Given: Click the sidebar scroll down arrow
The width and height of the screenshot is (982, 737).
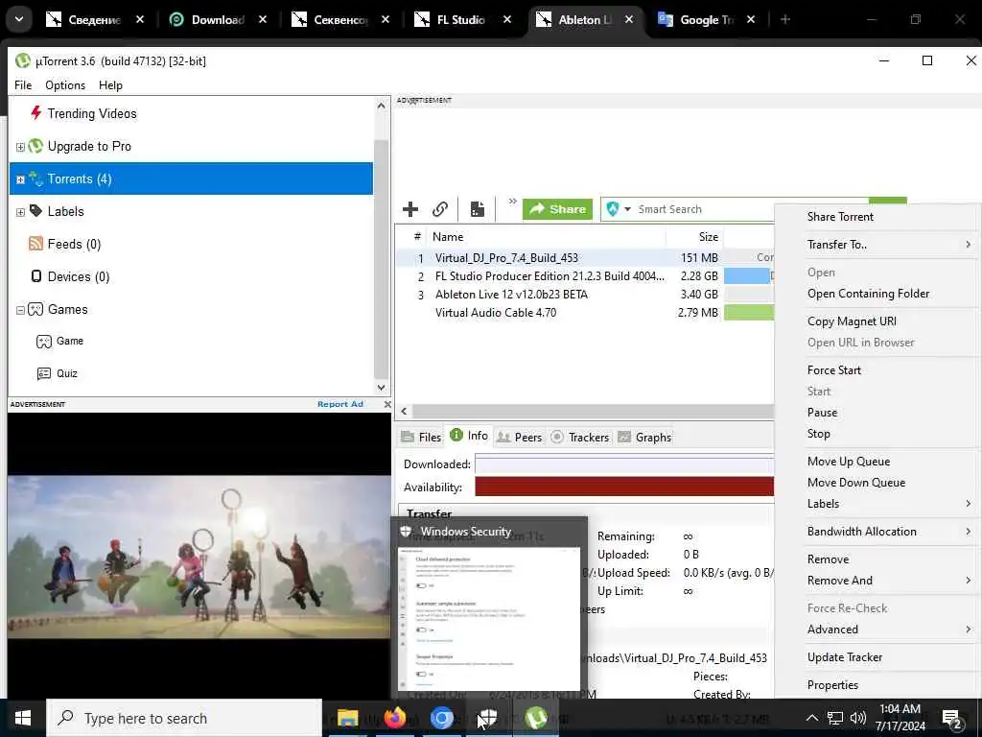Looking at the screenshot, I should [x=382, y=388].
